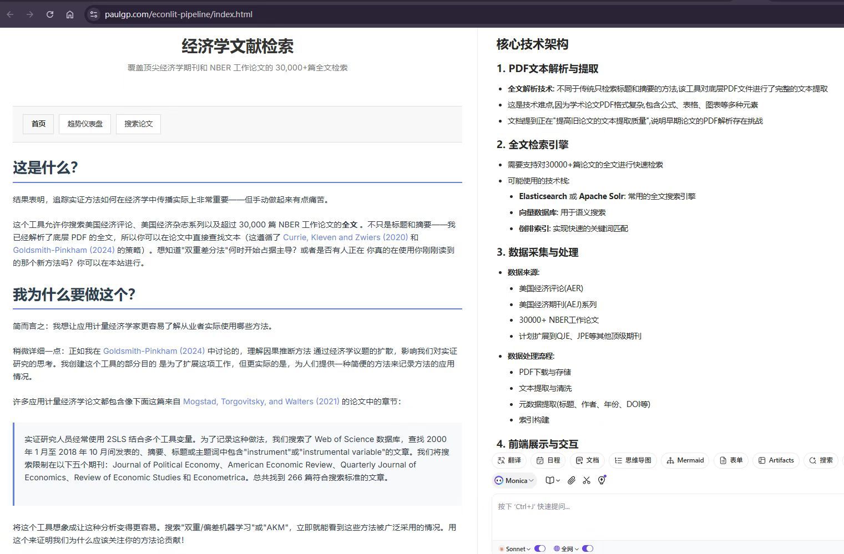
Task: Click the Artifacts quick action button
Action: point(776,460)
